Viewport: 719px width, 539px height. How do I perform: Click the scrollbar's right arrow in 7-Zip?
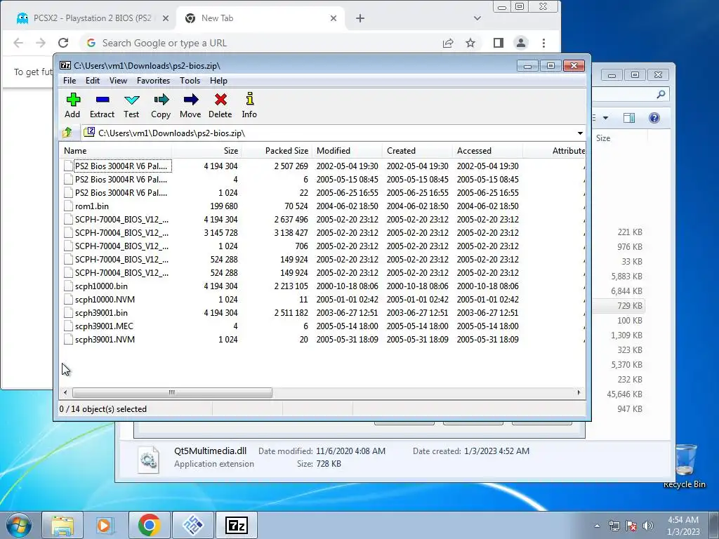[579, 393]
